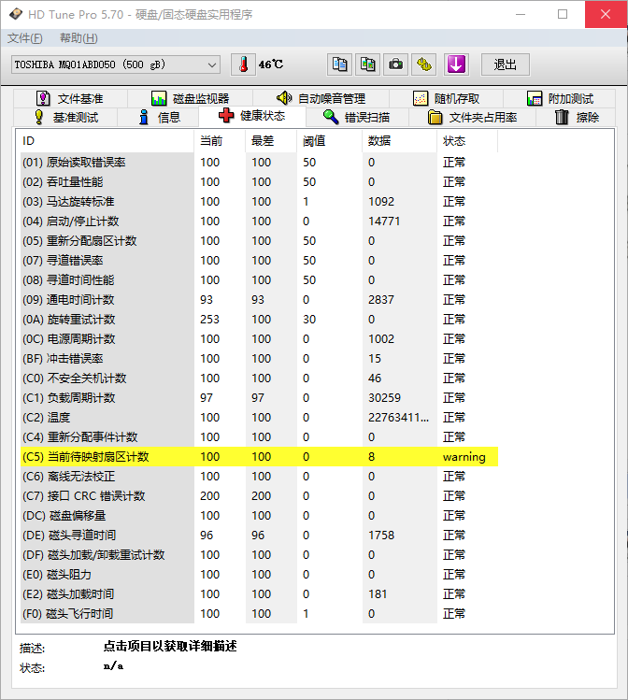The width and height of the screenshot is (628, 700).
Task: Select the (DE) 磁头寻道时间 row
Action: click(259, 536)
